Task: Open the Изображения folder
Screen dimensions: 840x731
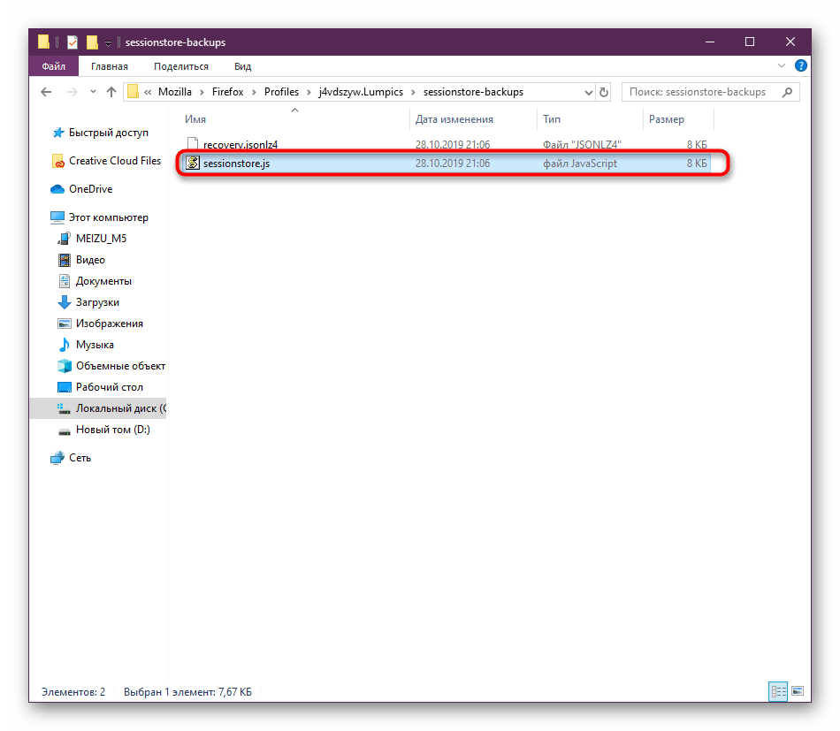Action: tap(110, 324)
